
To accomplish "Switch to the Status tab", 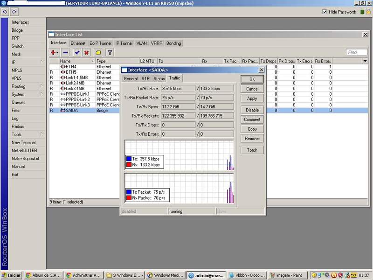I will 159,78.
